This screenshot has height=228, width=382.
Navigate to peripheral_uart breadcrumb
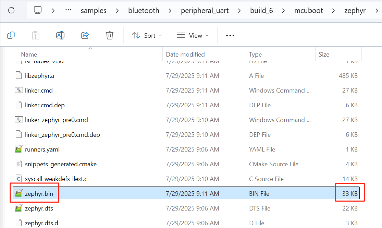coord(205,11)
